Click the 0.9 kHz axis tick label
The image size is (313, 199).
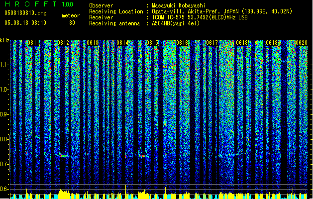click(4, 114)
